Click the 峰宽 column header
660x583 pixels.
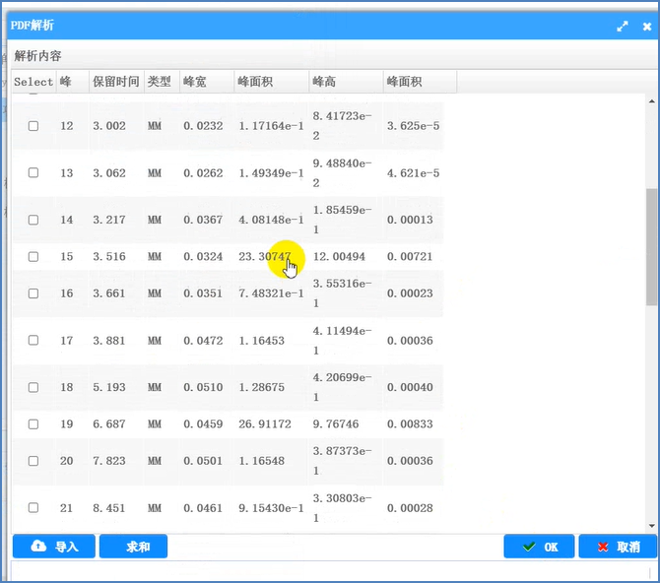[195, 82]
